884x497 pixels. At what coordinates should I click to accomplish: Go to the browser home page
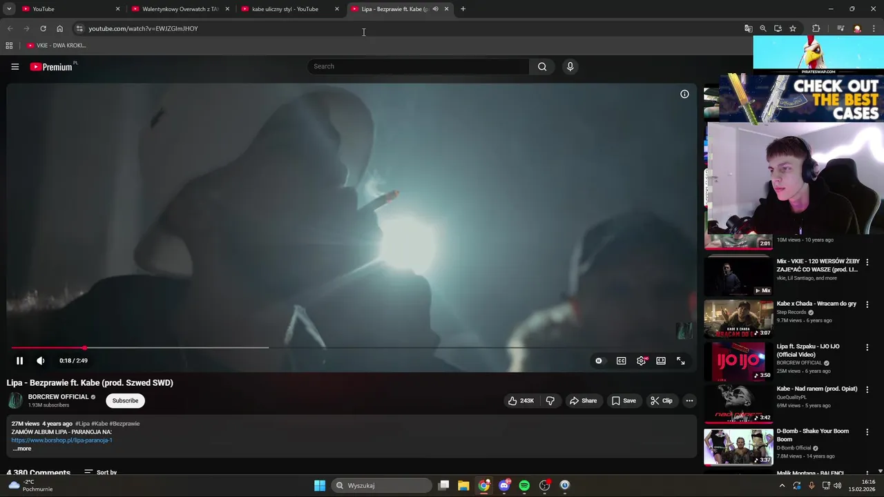pos(59,28)
